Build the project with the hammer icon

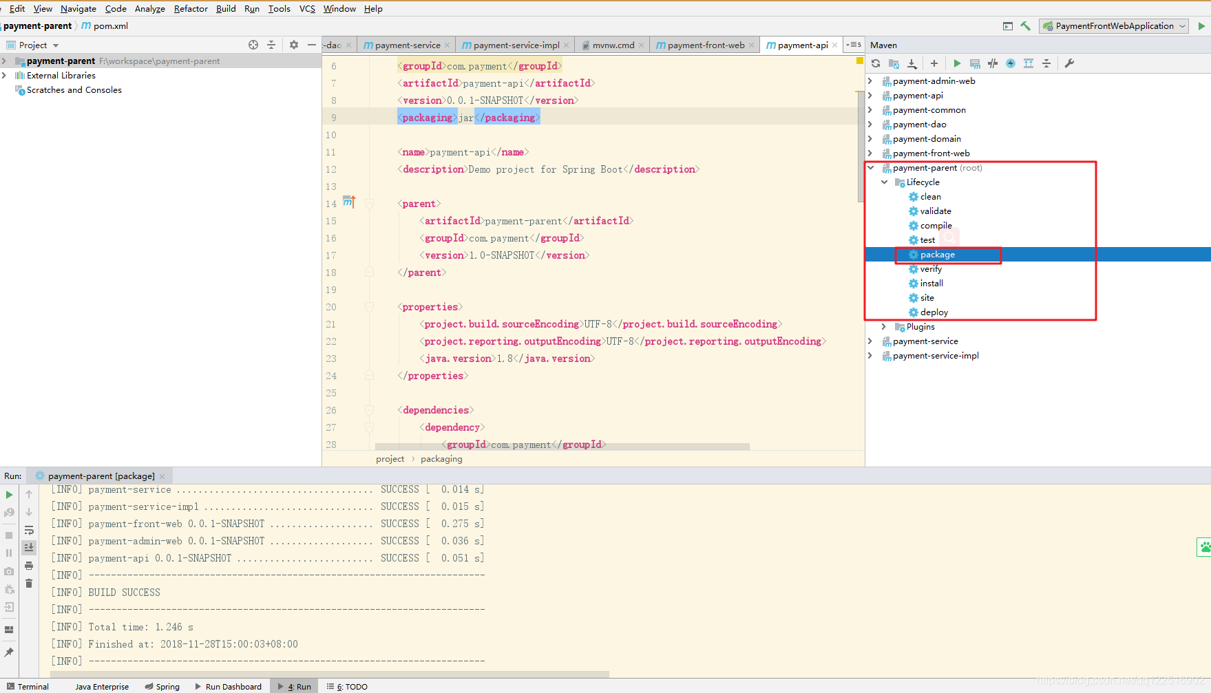pos(1026,26)
